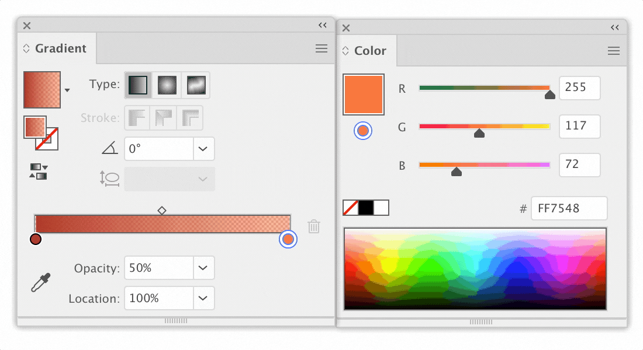The height and width of the screenshot is (350, 643).
Task: Open the Opacity dropdown
Action: coord(203,268)
